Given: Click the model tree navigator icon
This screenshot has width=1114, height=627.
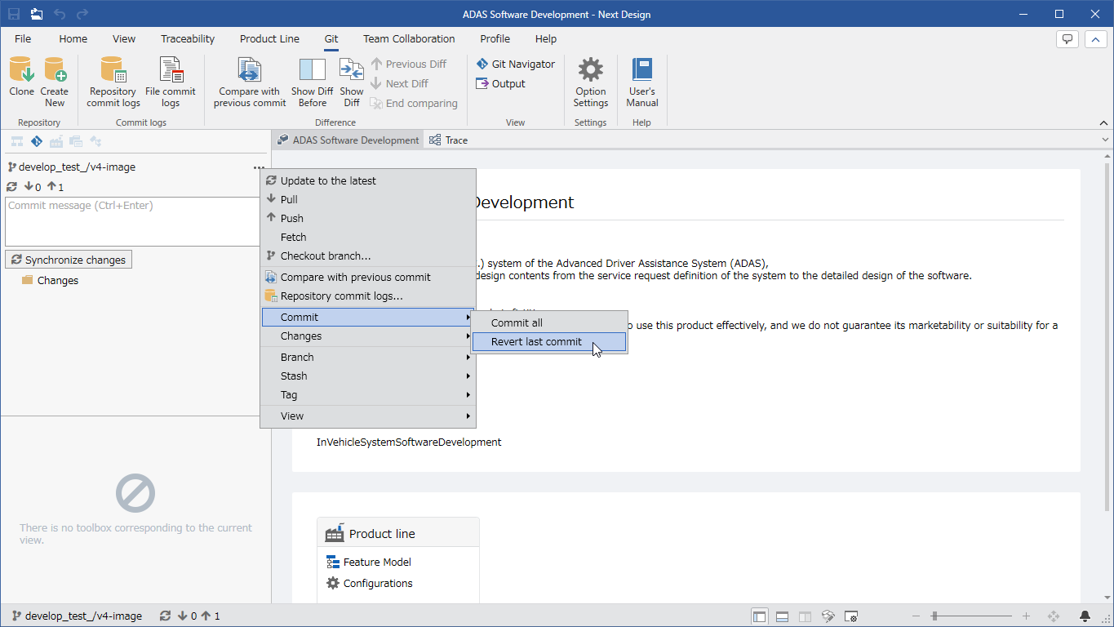Looking at the screenshot, I should pos(16,141).
